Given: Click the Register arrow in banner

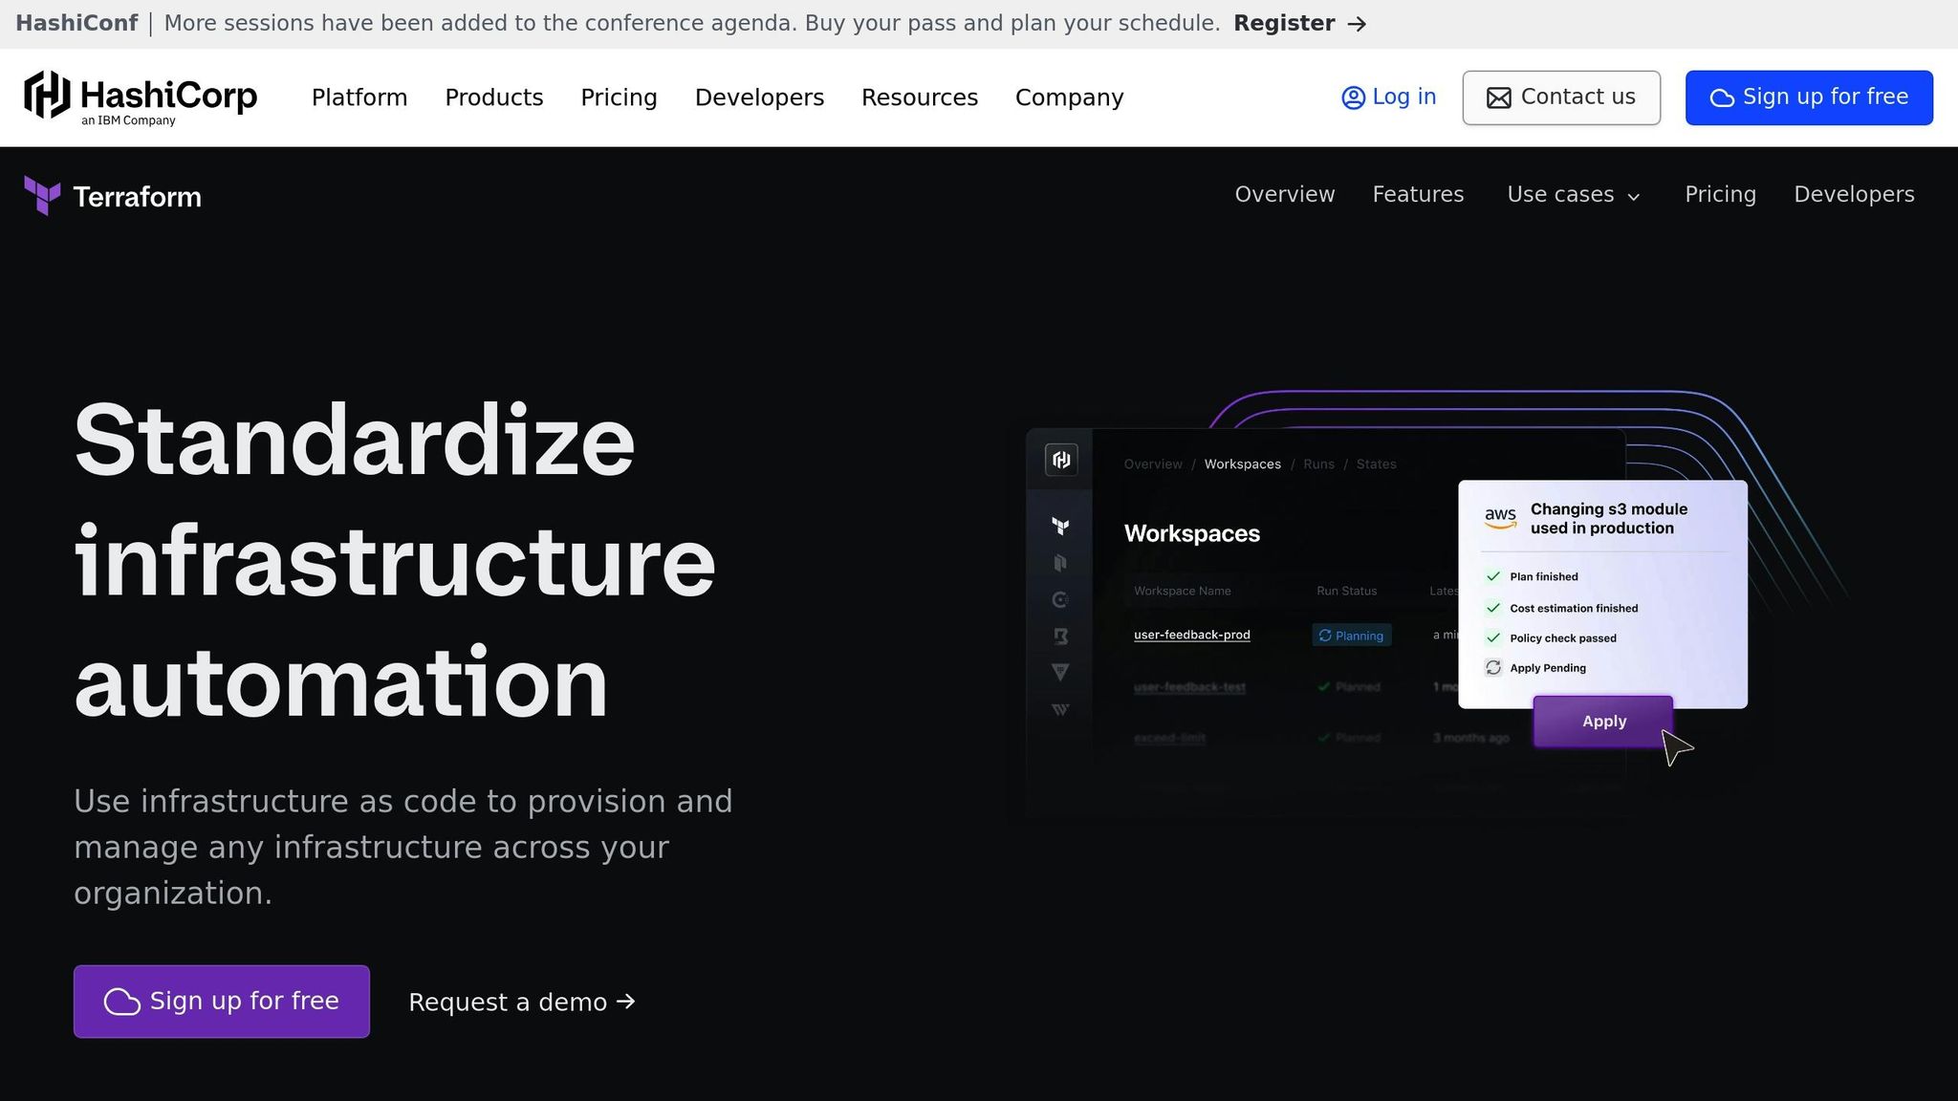Looking at the screenshot, I should (1357, 24).
